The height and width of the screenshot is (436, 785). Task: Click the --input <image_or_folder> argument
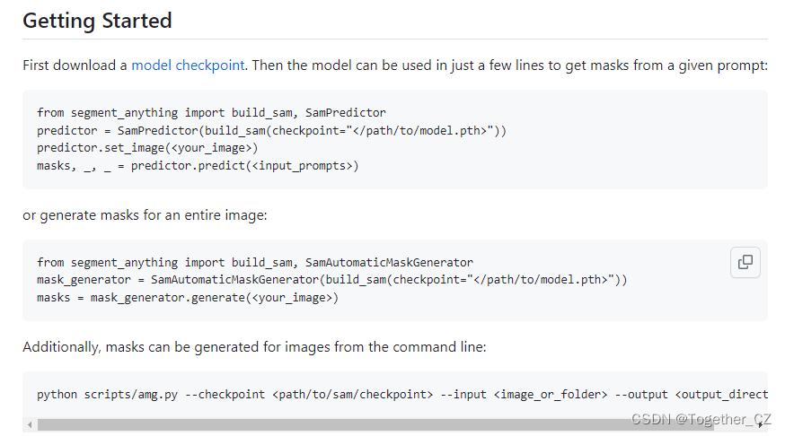point(524,395)
